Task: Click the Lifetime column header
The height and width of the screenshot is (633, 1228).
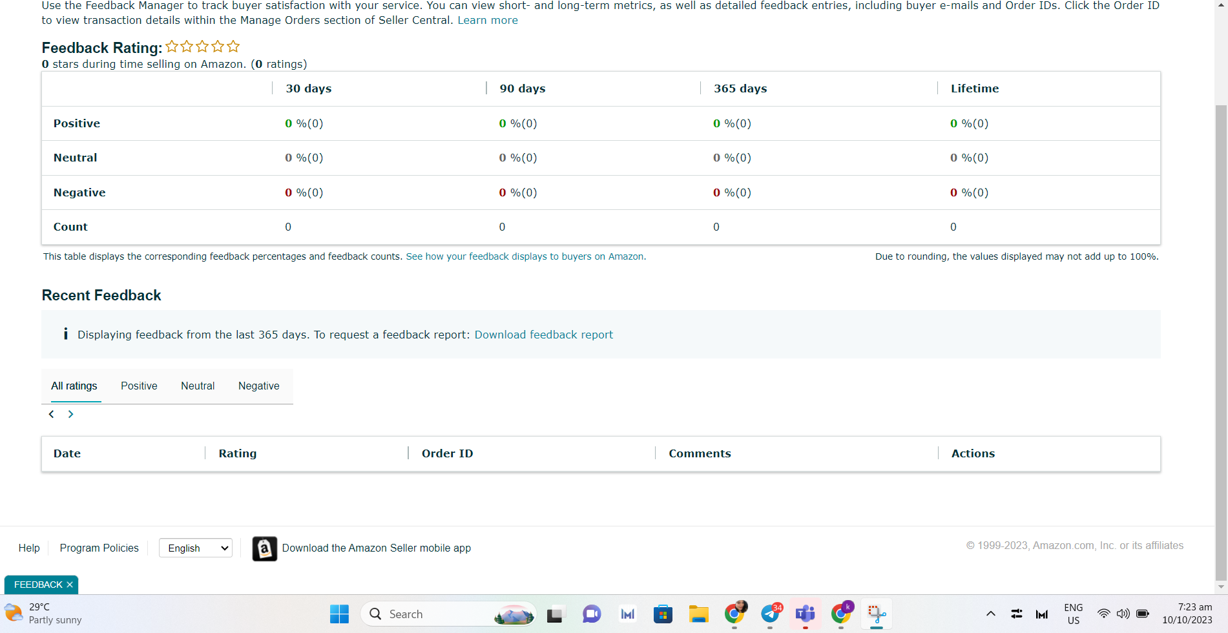Action: tap(975, 88)
